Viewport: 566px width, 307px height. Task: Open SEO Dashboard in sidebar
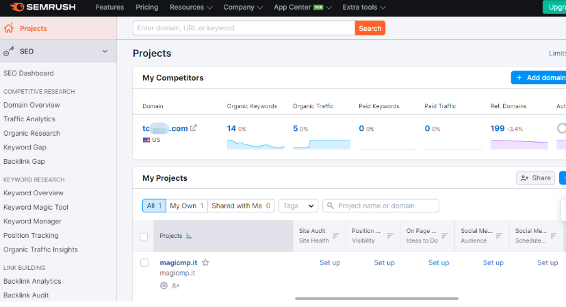pyautogui.click(x=29, y=73)
